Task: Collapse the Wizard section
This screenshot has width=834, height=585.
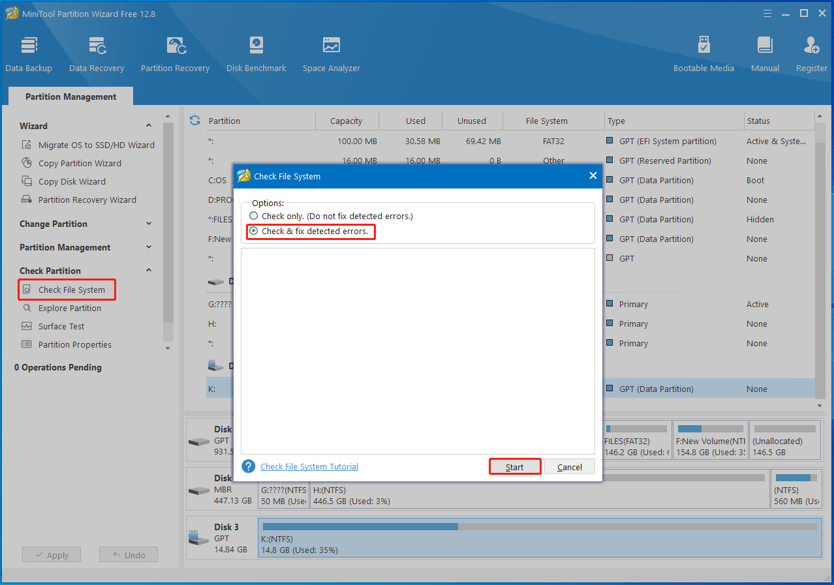Action: (x=149, y=126)
